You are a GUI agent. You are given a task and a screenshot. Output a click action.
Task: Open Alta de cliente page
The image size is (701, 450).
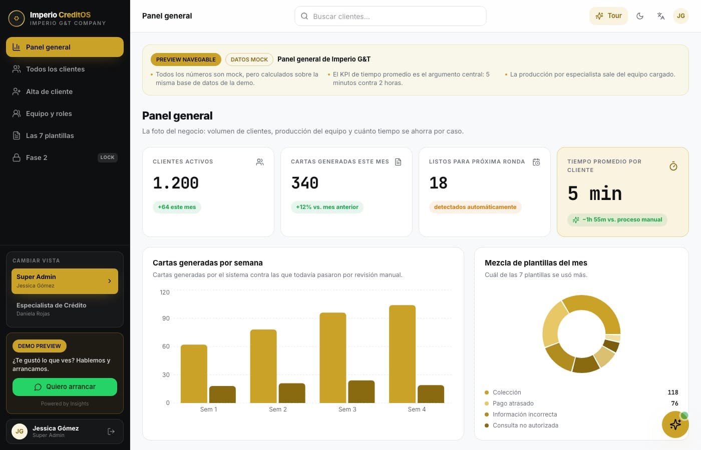pyautogui.click(x=65, y=91)
